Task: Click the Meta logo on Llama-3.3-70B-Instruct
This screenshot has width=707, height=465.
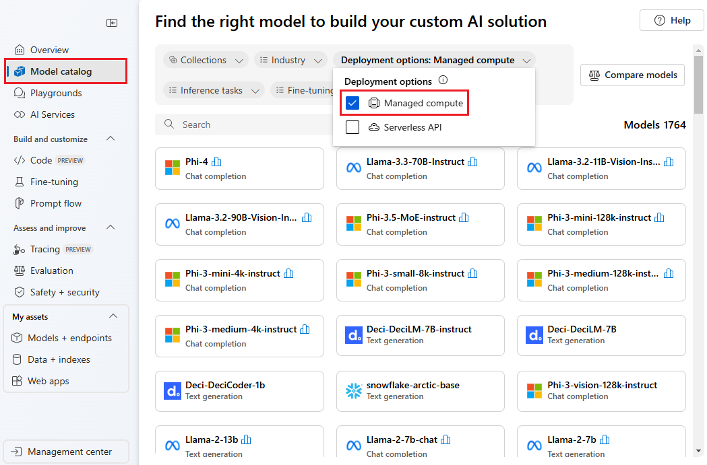Action: click(353, 168)
